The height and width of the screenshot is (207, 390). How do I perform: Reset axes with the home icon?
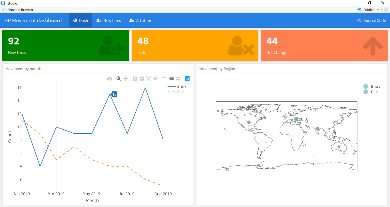[x=155, y=79]
